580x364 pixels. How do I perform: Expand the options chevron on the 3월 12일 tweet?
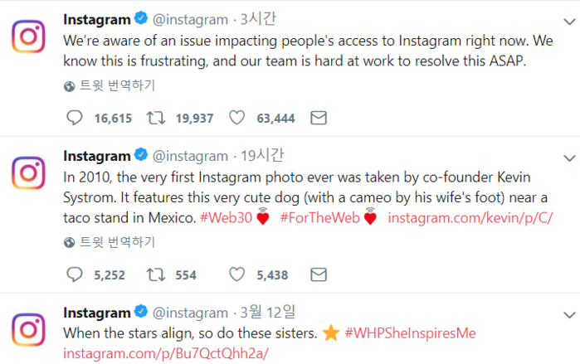click(569, 315)
